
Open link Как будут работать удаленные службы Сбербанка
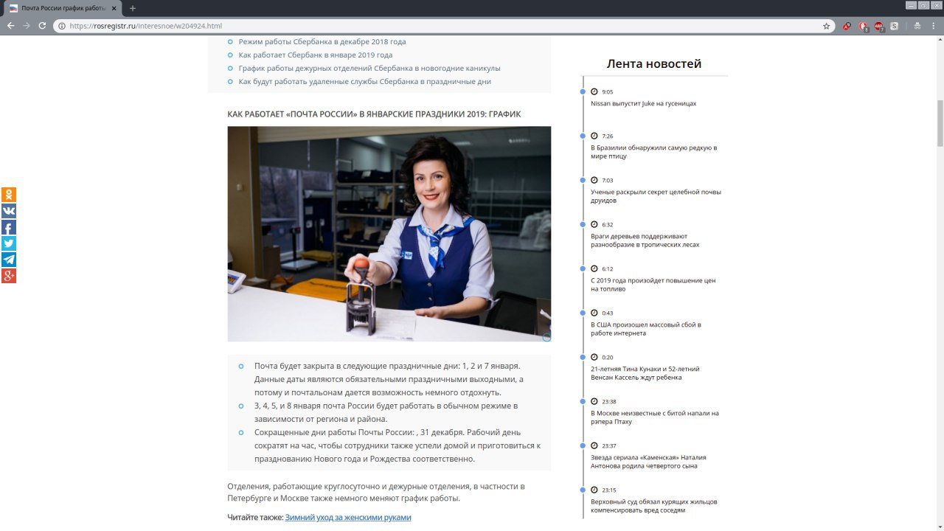pos(364,81)
